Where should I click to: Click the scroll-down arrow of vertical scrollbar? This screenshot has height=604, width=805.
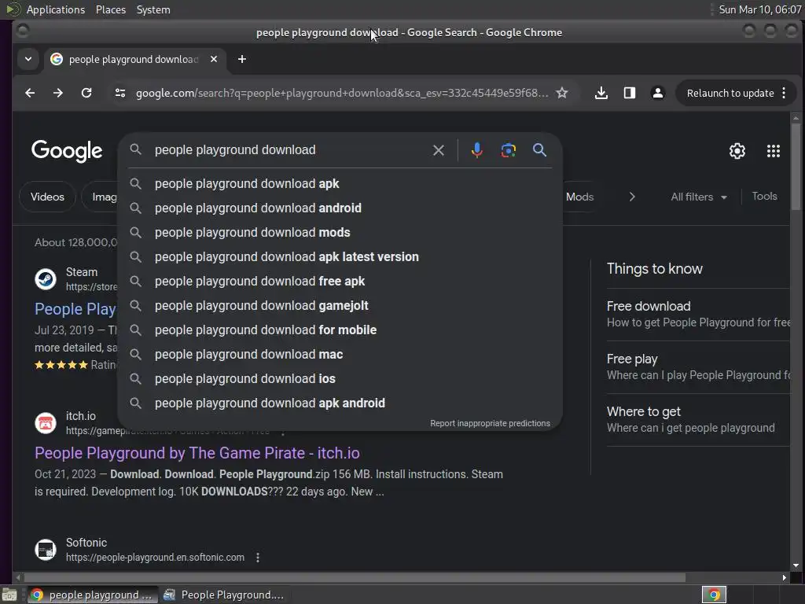(x=796, y=565)
